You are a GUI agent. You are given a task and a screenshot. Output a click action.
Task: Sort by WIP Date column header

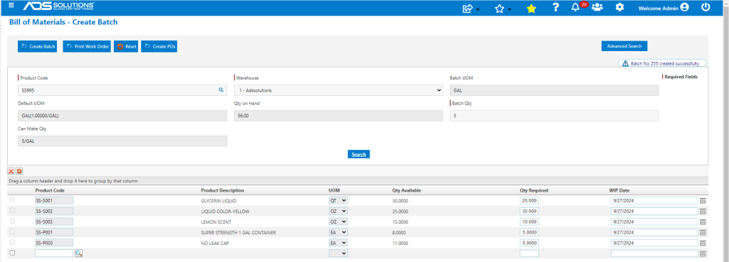click(619, 190)
